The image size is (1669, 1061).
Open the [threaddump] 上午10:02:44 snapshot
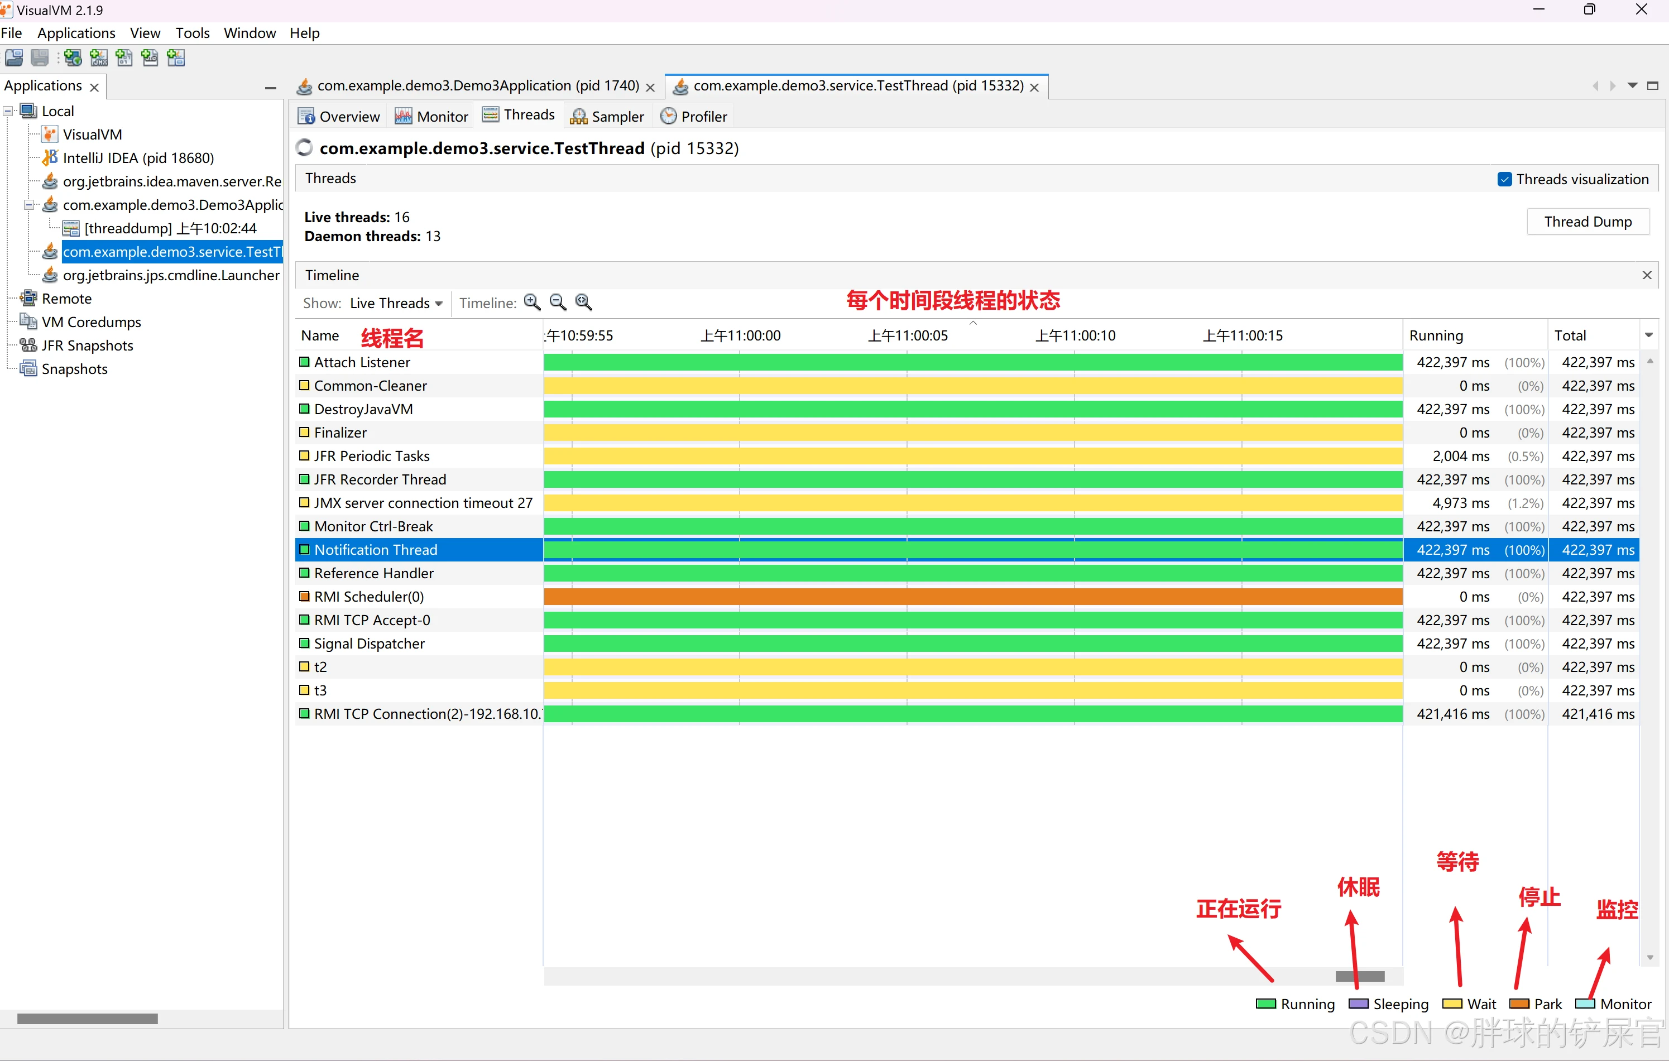tap(170, 229)
